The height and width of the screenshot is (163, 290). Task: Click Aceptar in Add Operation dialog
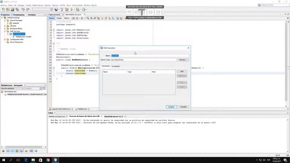pos(171,107)
